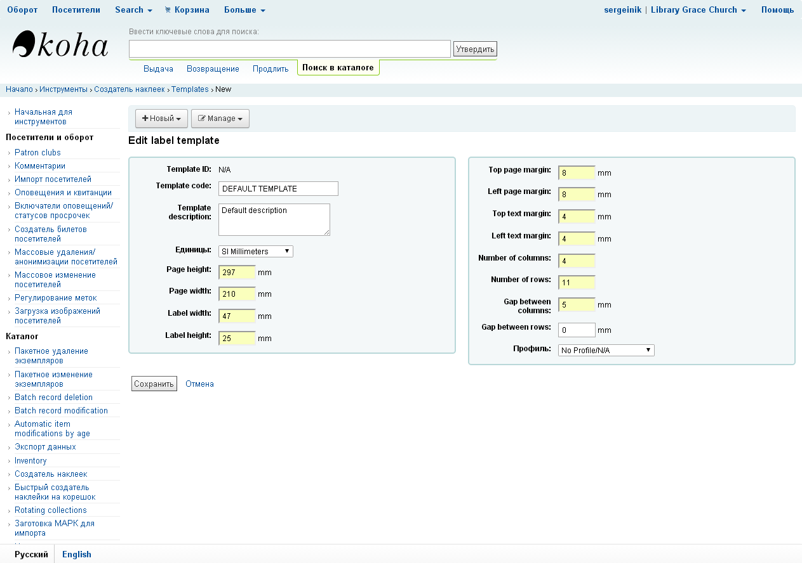Viewport: 802px width, 563px height.
Task: Open the Search menu
Action: tap(133, 10)
